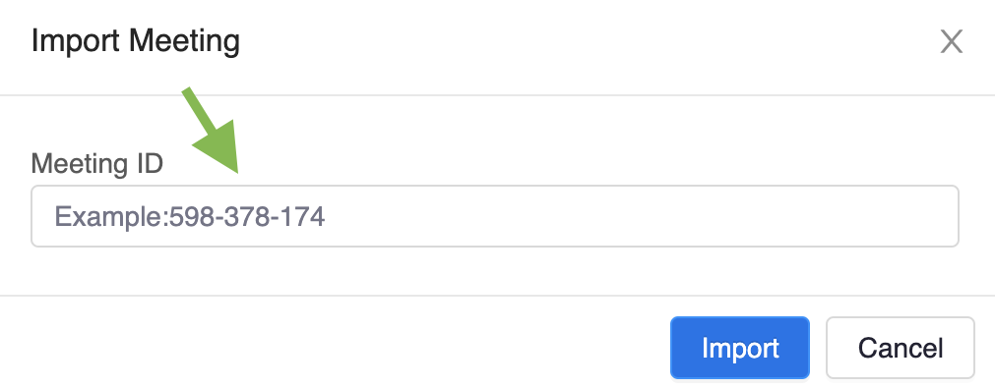The width and height of the screenshot is (995, 388).
Task: Click the gray X close icon
Action: coord(952,42)
